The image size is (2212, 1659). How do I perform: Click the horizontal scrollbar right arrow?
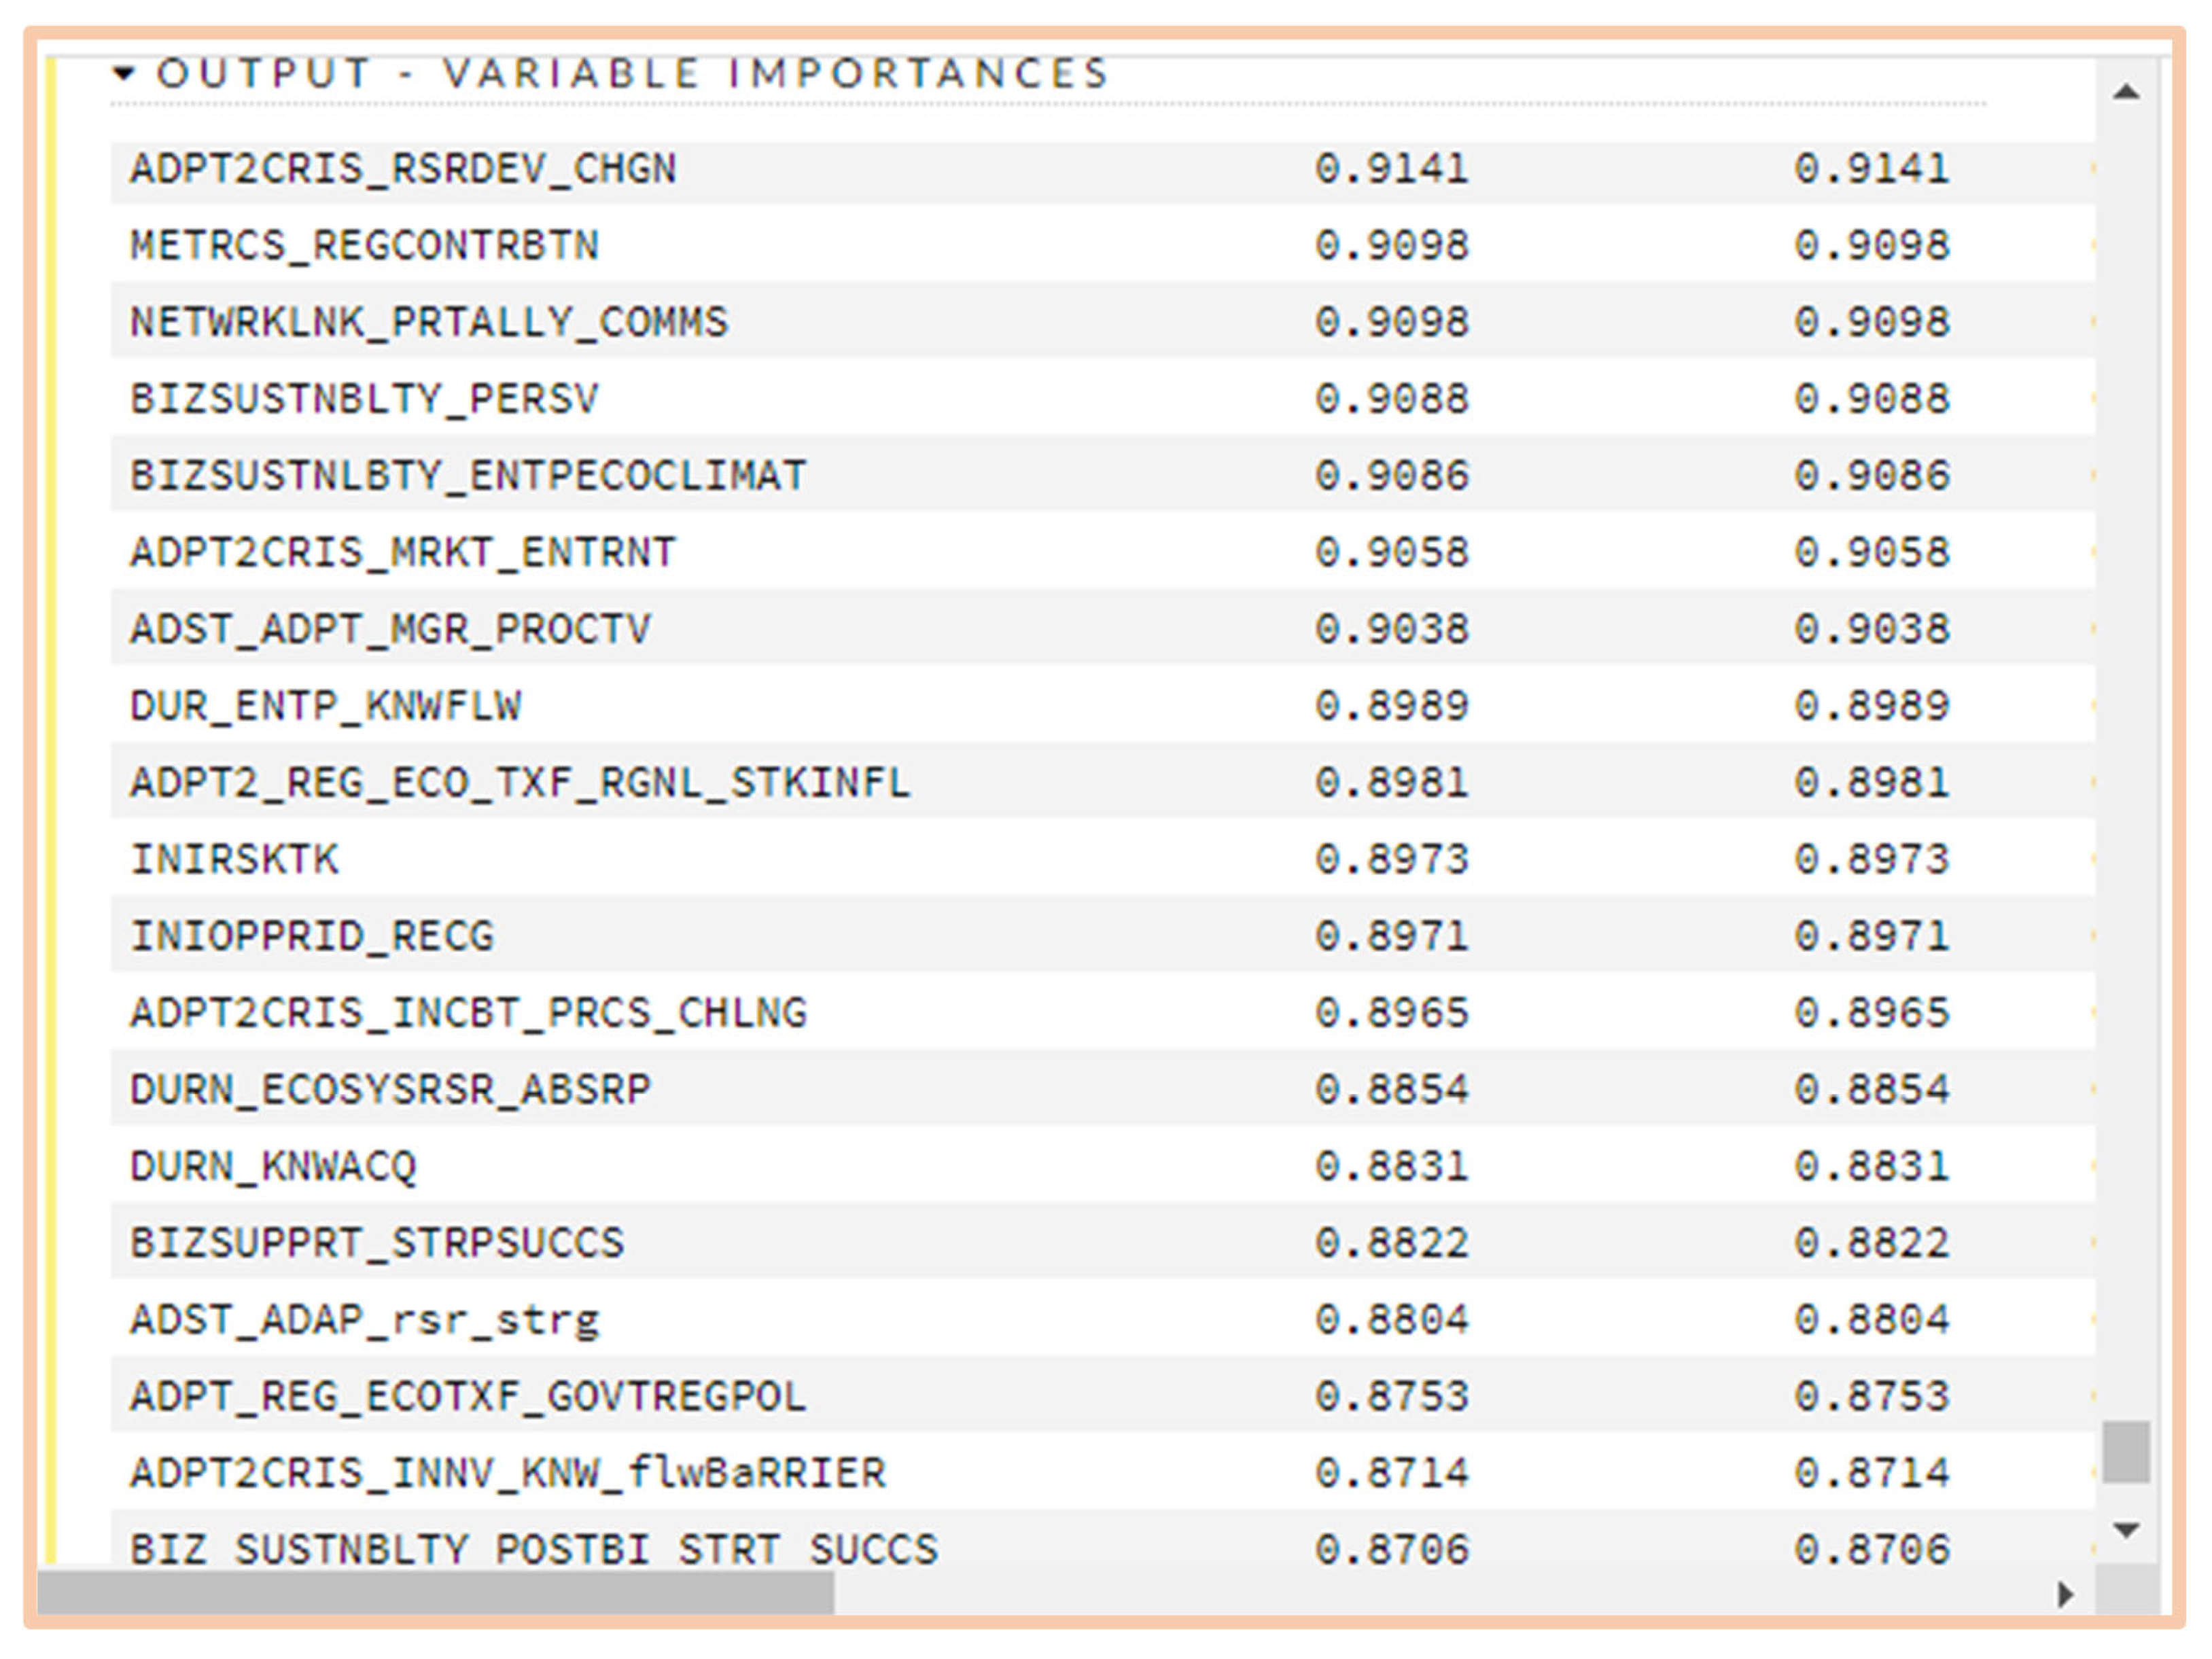point(2065,1593)
